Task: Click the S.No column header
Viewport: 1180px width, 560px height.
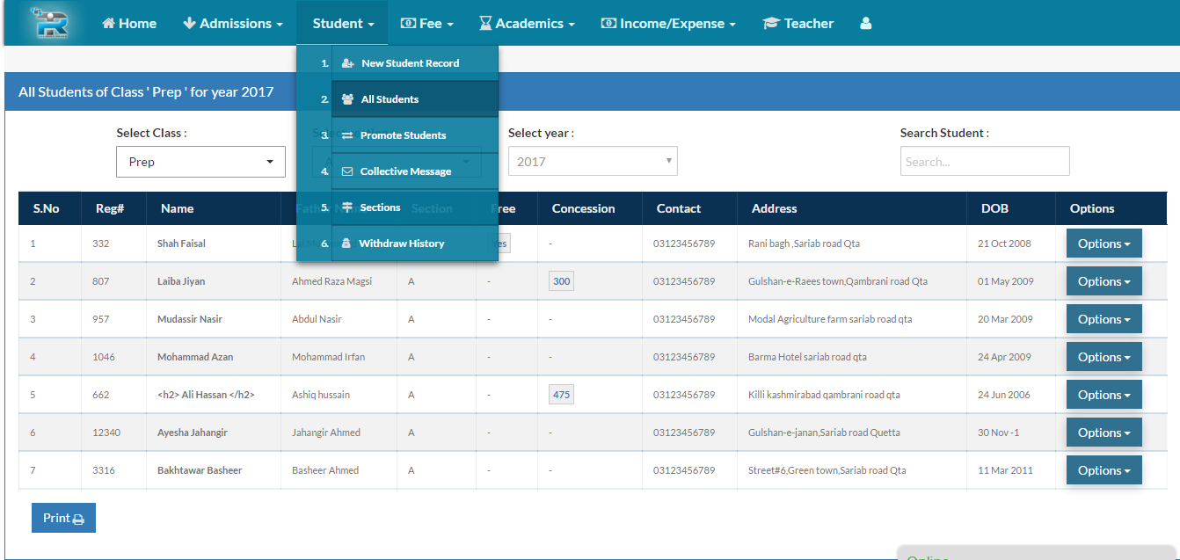Action: 46,208
